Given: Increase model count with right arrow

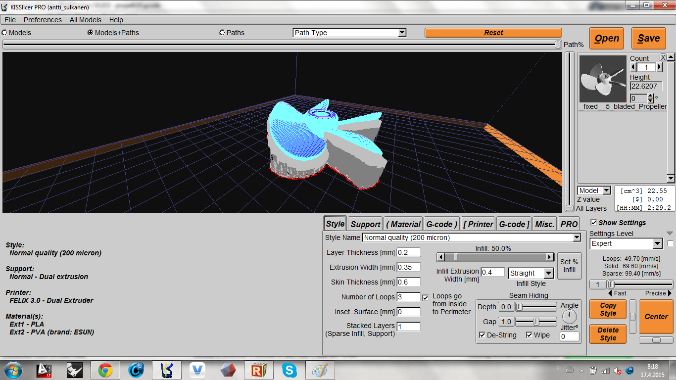Looking at the screenshot, I should pyautogui.click(x=659, y=67).
